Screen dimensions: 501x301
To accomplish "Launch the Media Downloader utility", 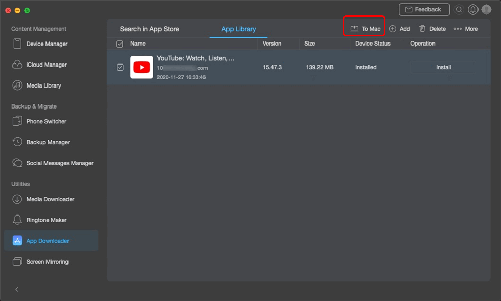I will point(50,199).
